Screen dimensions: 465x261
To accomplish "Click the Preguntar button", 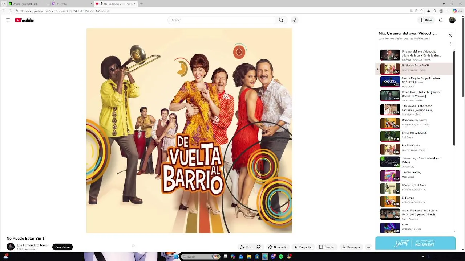I will [x=303, y=247].
